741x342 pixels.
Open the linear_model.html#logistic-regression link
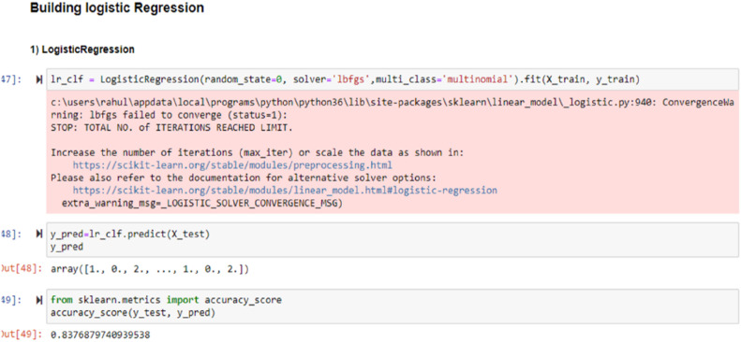coord(285,191)
